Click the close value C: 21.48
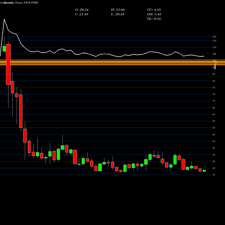The height and width of the screenshot is (225, 225). [x=81, y=14]
